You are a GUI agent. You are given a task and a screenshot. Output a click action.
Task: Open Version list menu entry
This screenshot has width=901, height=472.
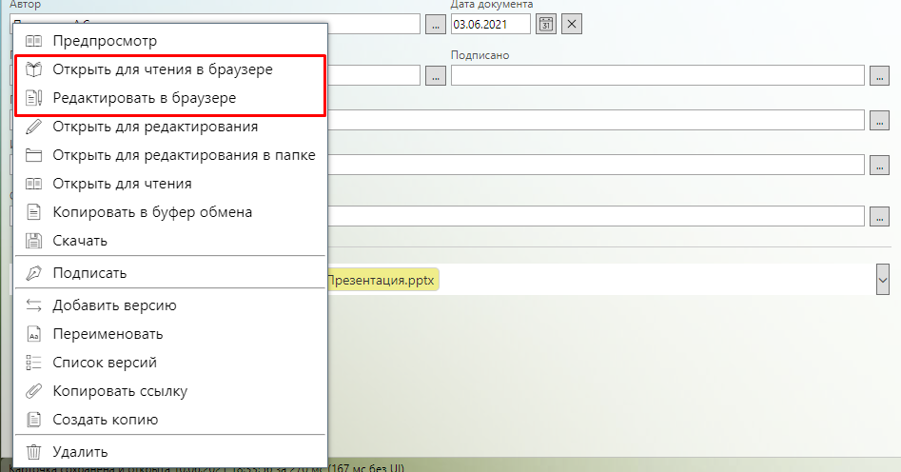coord(105,363)
